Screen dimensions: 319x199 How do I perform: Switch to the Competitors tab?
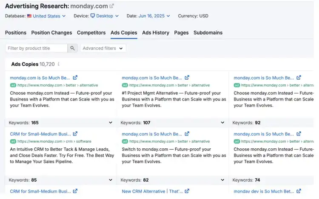click(x=91, y=33)
